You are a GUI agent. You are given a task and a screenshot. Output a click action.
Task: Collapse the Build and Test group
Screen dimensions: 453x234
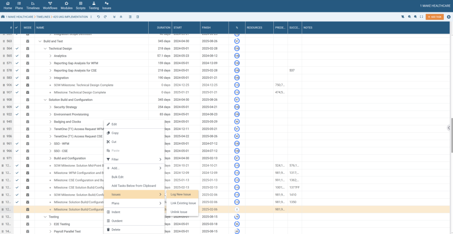[x=40, y=41]
